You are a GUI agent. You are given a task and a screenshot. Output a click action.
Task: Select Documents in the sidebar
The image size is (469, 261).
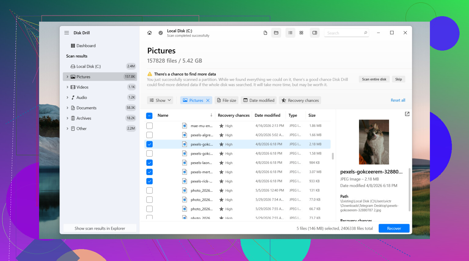pos(100,108)
